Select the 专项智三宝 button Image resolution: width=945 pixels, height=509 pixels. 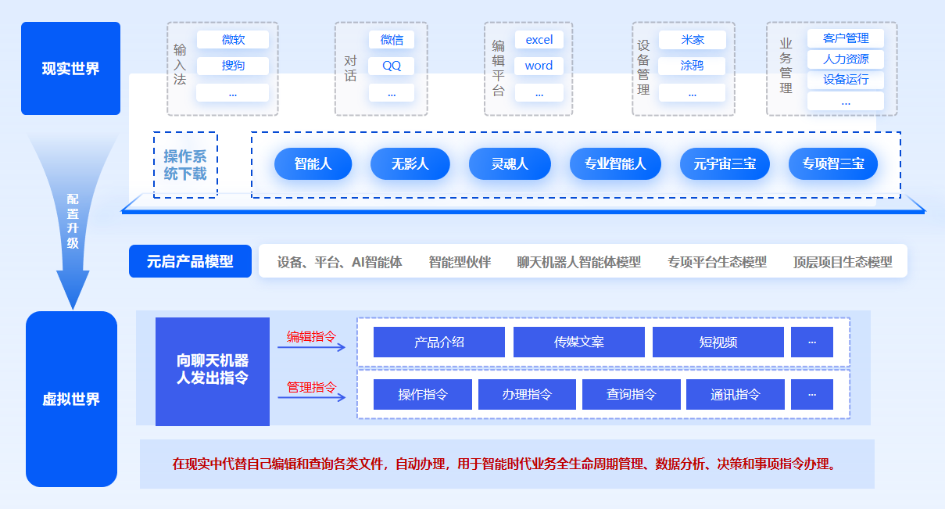pyautogui.click(x=832, y=164)
